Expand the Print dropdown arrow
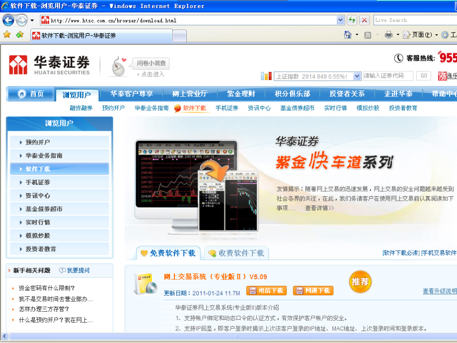 pos(398,35)
